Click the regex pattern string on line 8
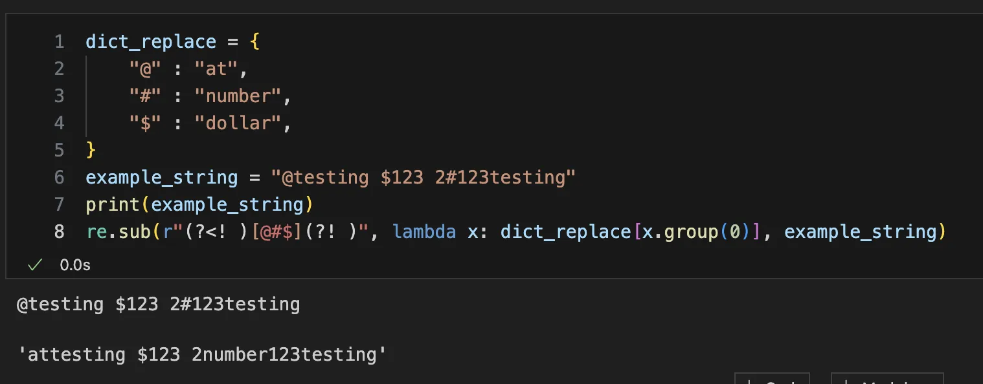Viewport: 983px width, 384px height. coord(271,231)
